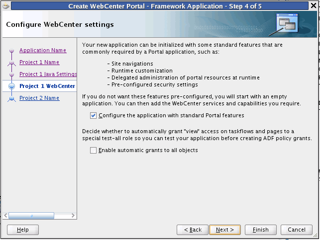Screen dimensions: 320x240
Task: Click the Application Name step bullet icon
Action: point(12,50)
